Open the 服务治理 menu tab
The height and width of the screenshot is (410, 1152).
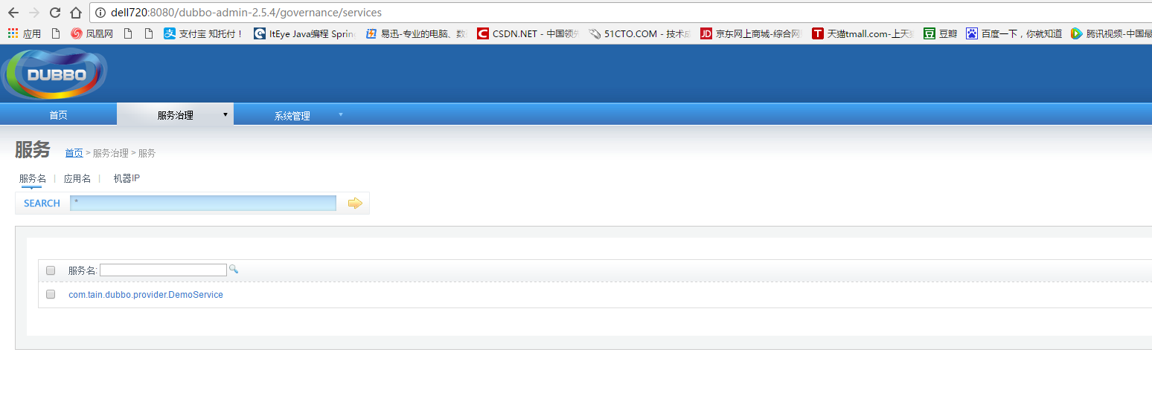[175, 115]
